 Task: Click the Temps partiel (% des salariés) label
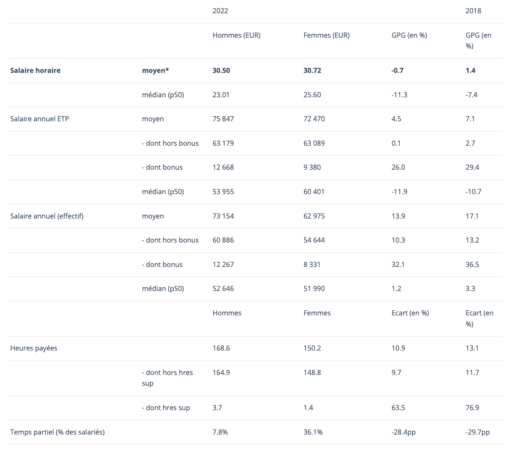(57, 432)
